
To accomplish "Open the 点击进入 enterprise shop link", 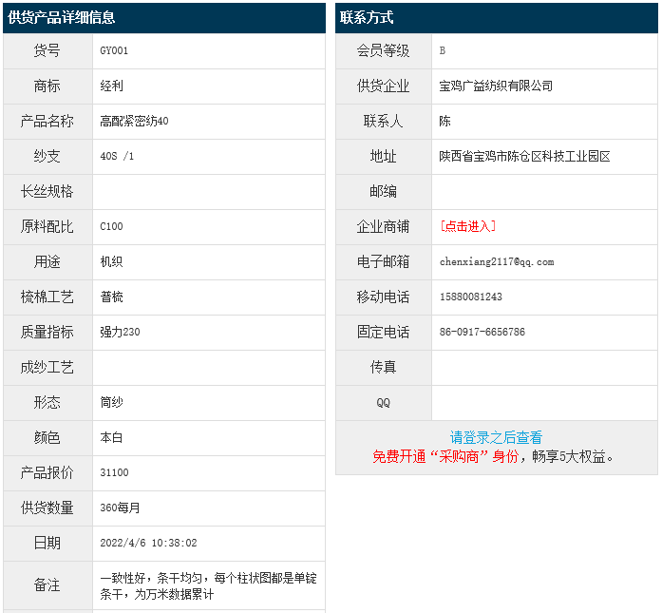I will click(467, 226).
